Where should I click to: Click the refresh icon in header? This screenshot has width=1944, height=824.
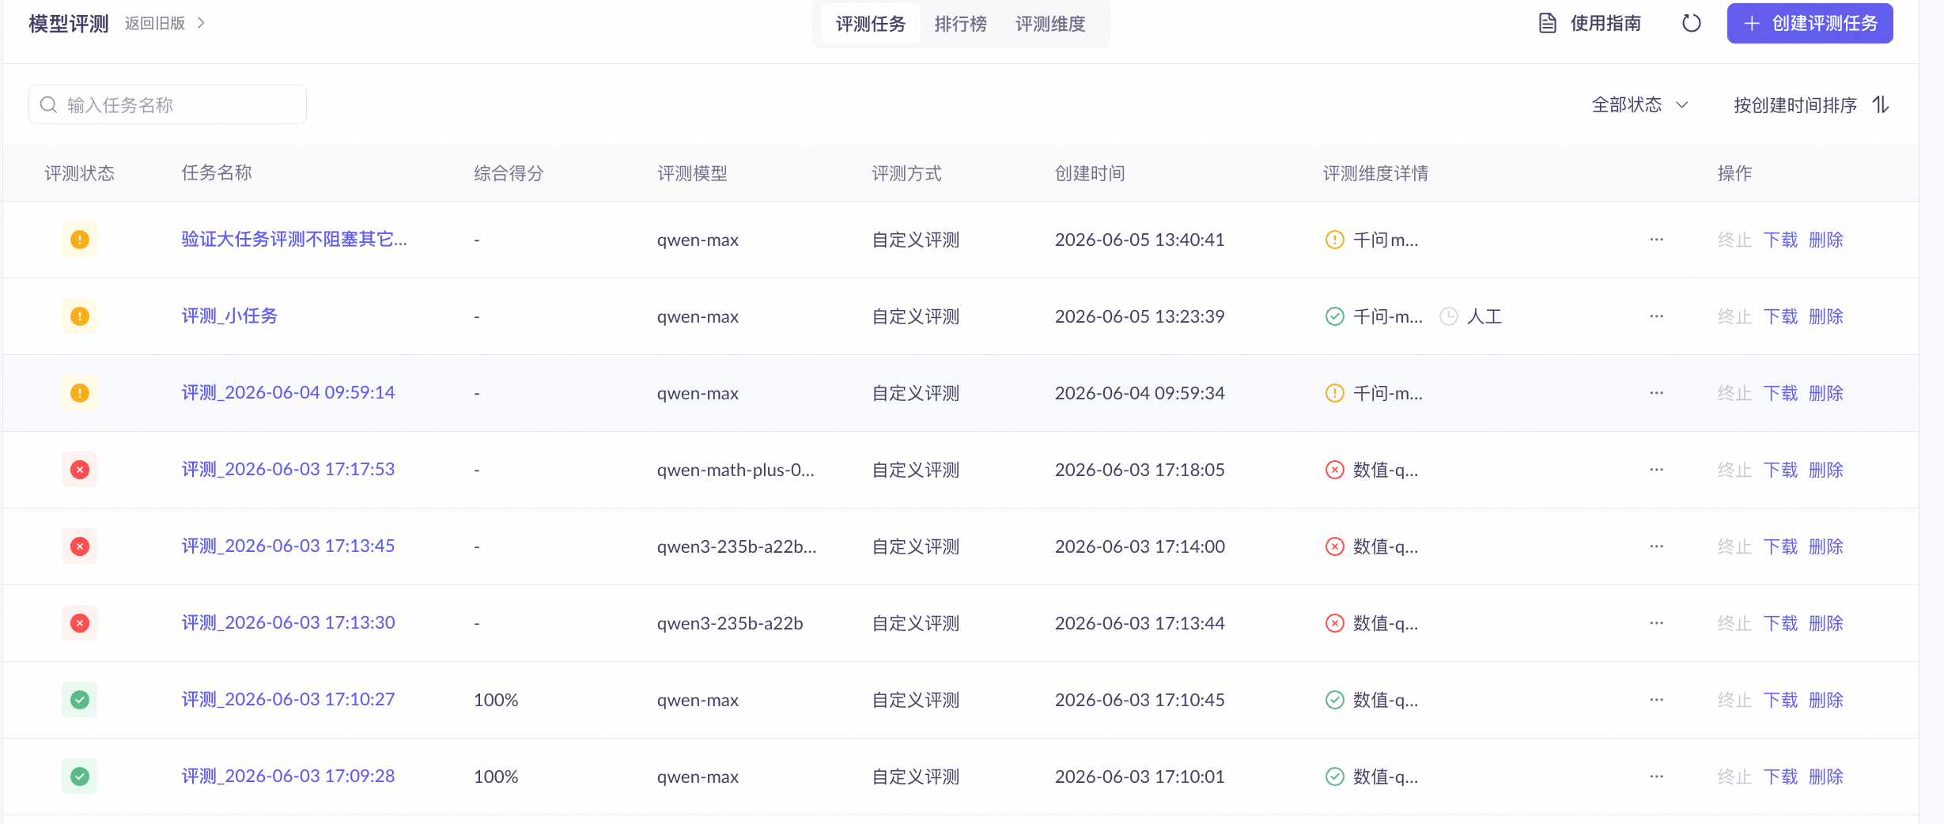[x=1691, y=24]
